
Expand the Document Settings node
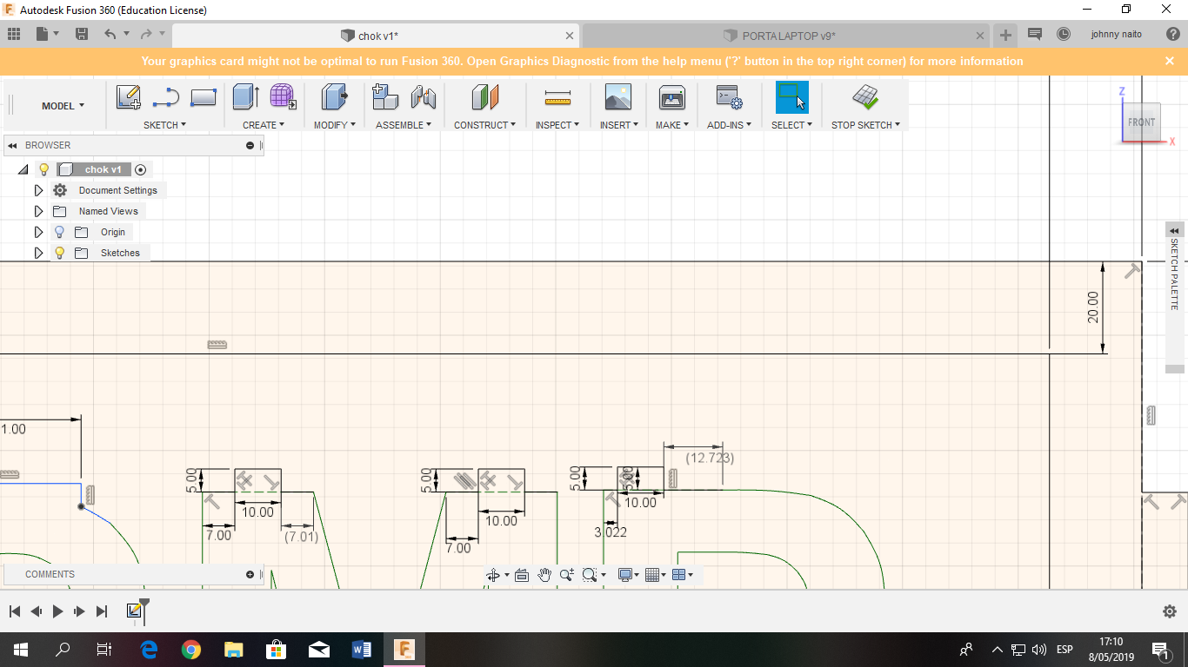click(38, 190)
